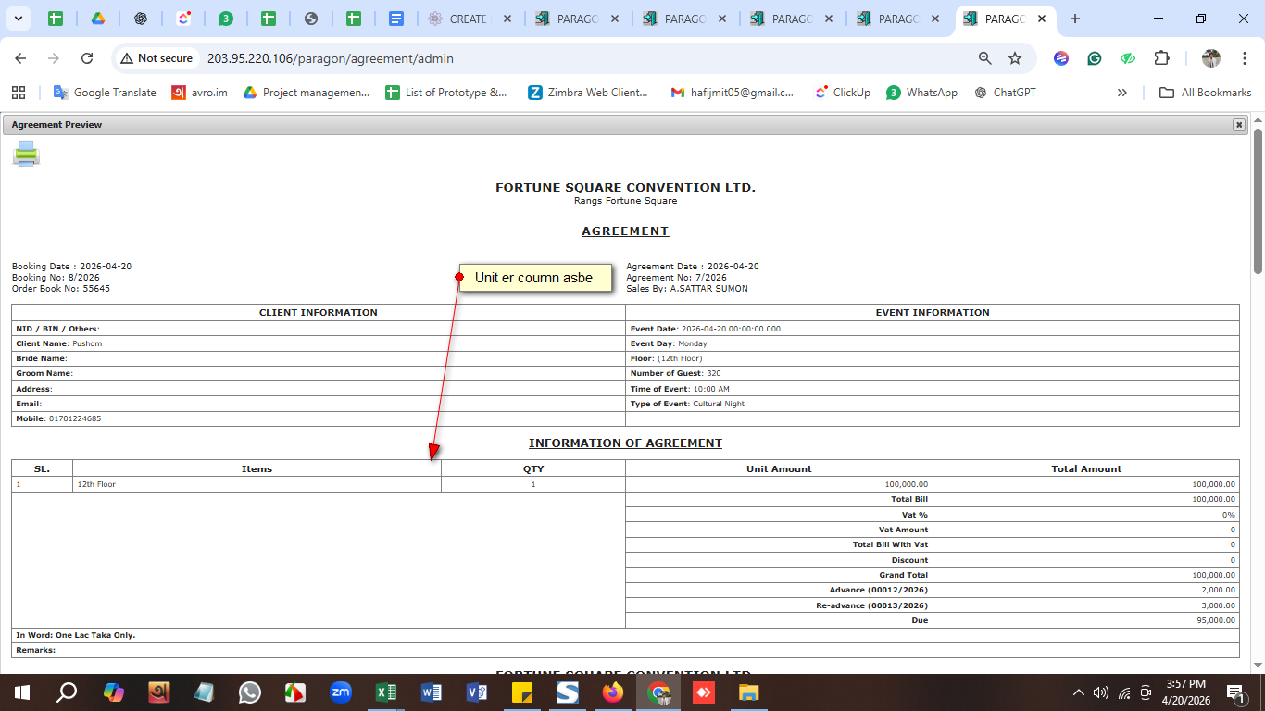Image resolution: width=1265 pixels, height=711 pixels.
Task: Reload the current page
Action: (87, 58)
